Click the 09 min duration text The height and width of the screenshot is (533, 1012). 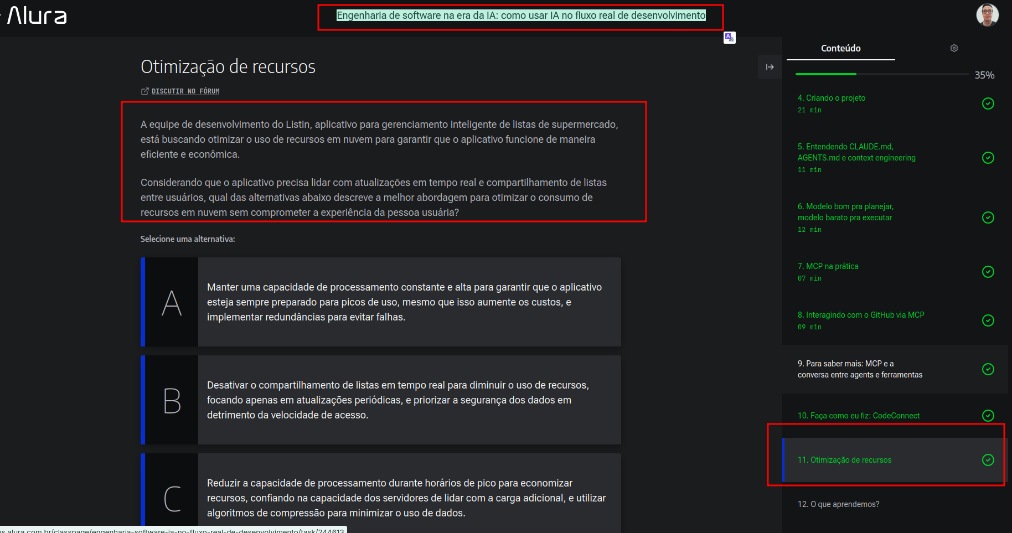809,327
